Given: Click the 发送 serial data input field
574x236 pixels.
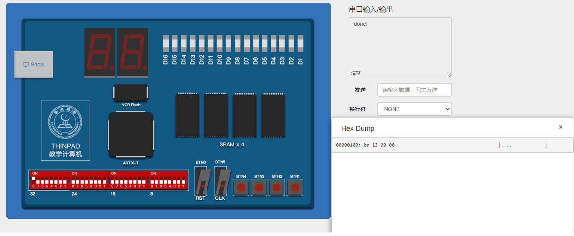Looking at the screenshot, I should click(x=414, y=90).
